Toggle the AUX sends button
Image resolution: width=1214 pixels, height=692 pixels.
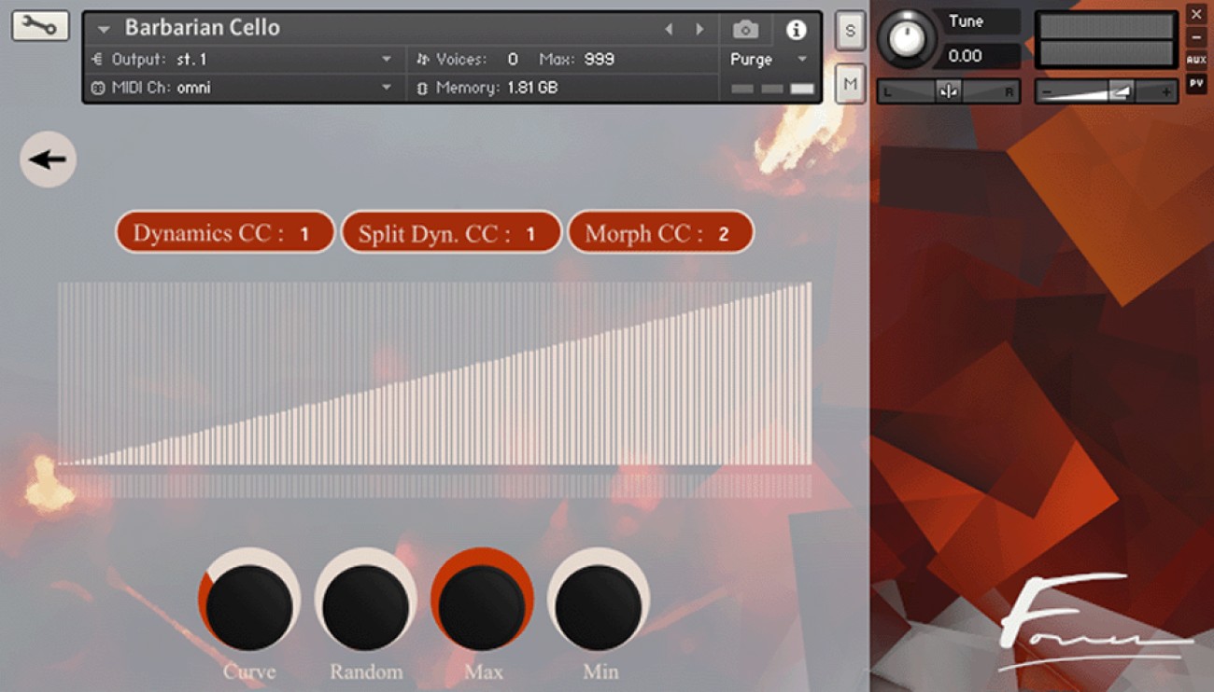(1195, 60)
